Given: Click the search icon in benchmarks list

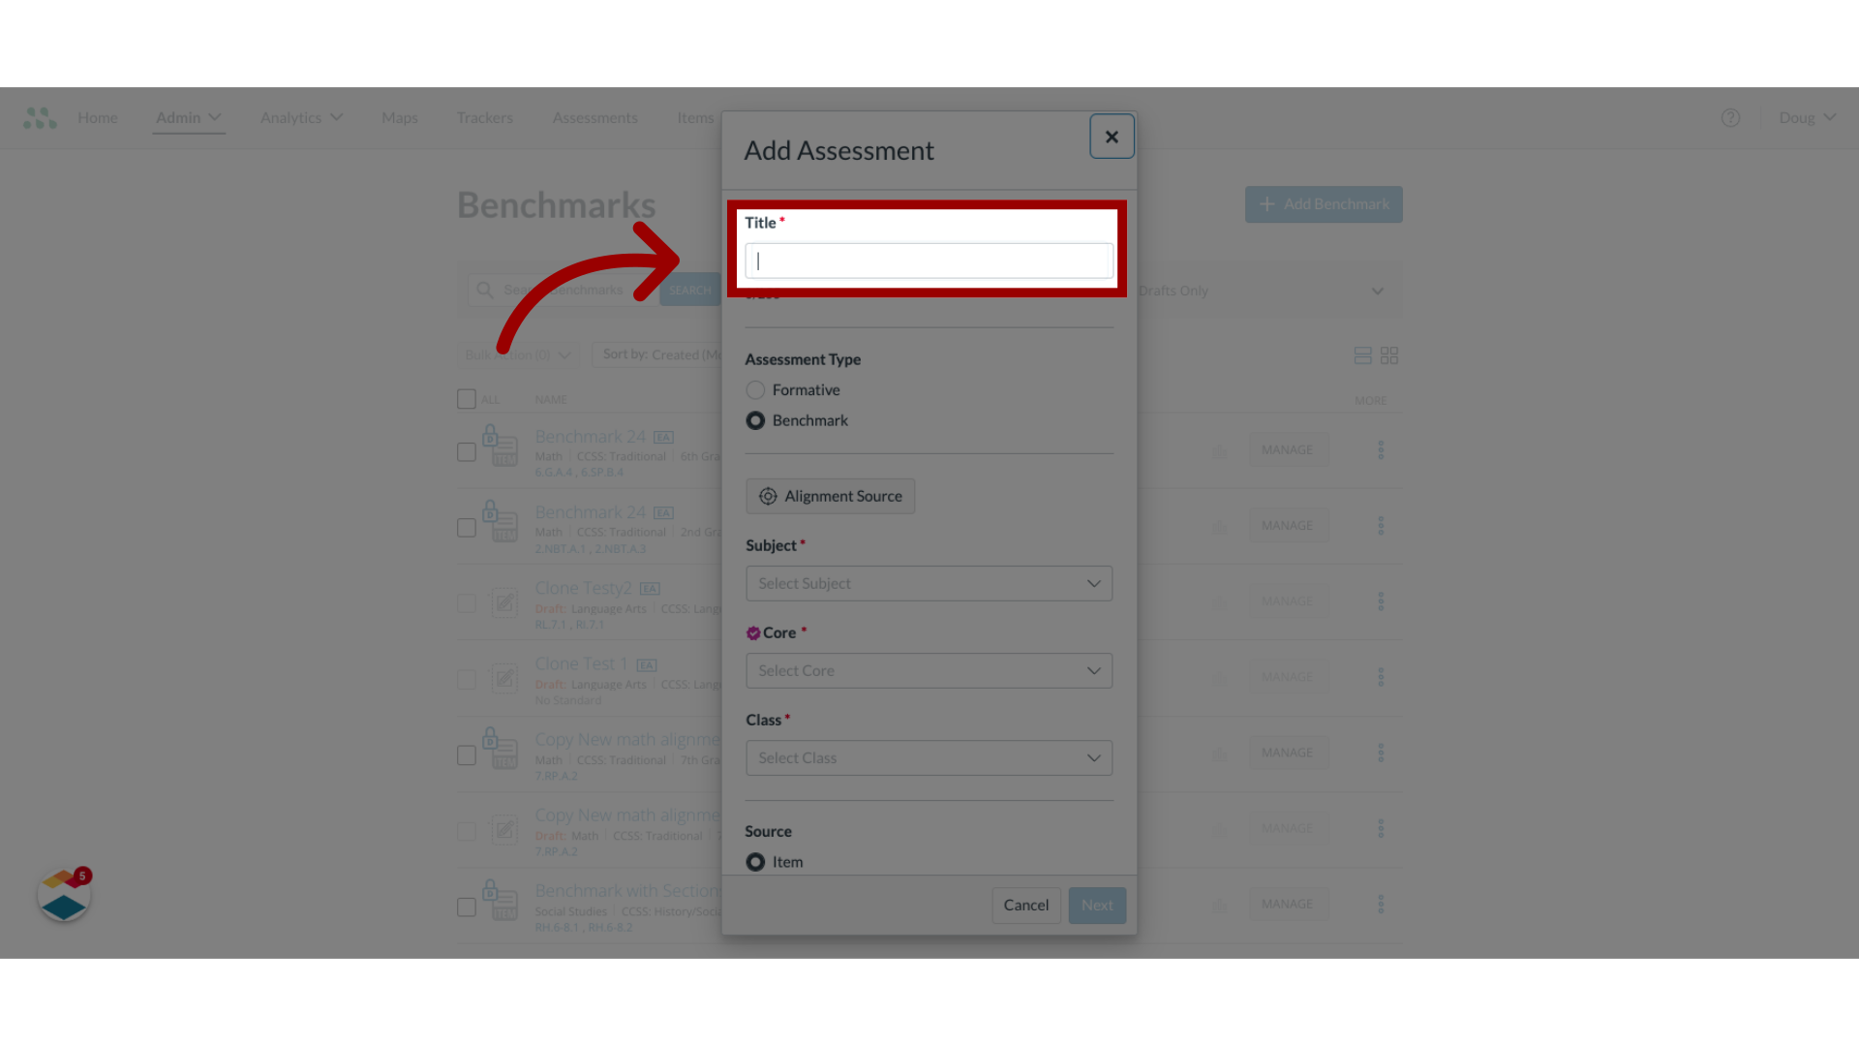Looking at the screenshot, I should tap(484, 290).
